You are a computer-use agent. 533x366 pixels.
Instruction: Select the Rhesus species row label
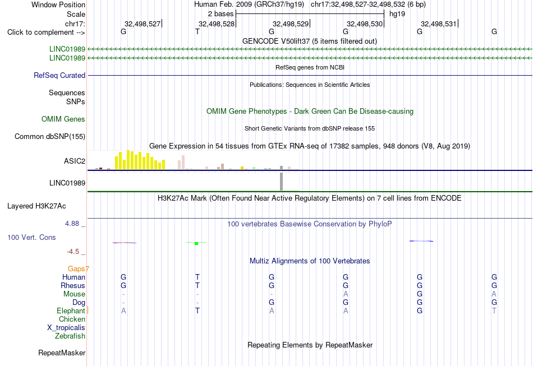coord(73,285)
